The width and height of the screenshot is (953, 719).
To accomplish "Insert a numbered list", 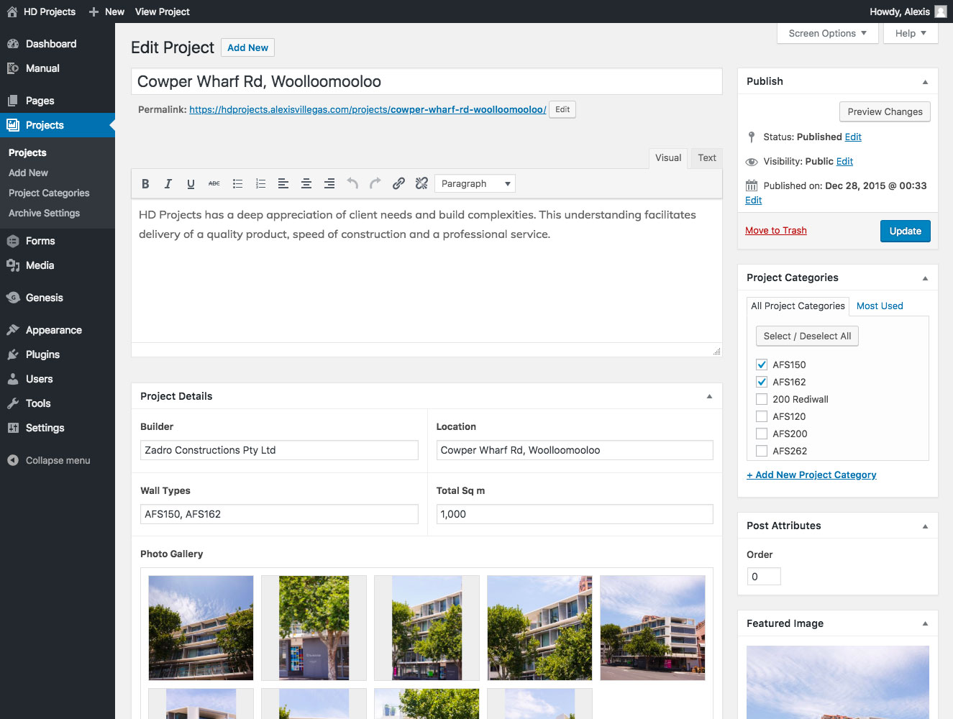I will coord(260,184).
